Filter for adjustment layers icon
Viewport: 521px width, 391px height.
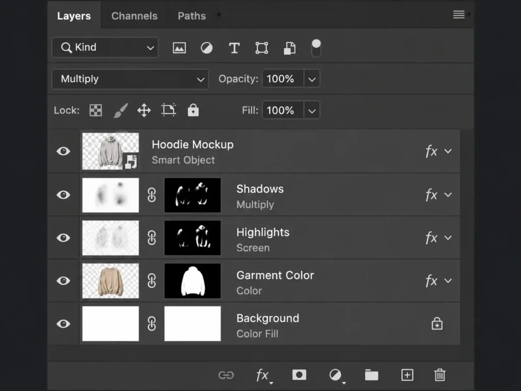coord(207,48)
